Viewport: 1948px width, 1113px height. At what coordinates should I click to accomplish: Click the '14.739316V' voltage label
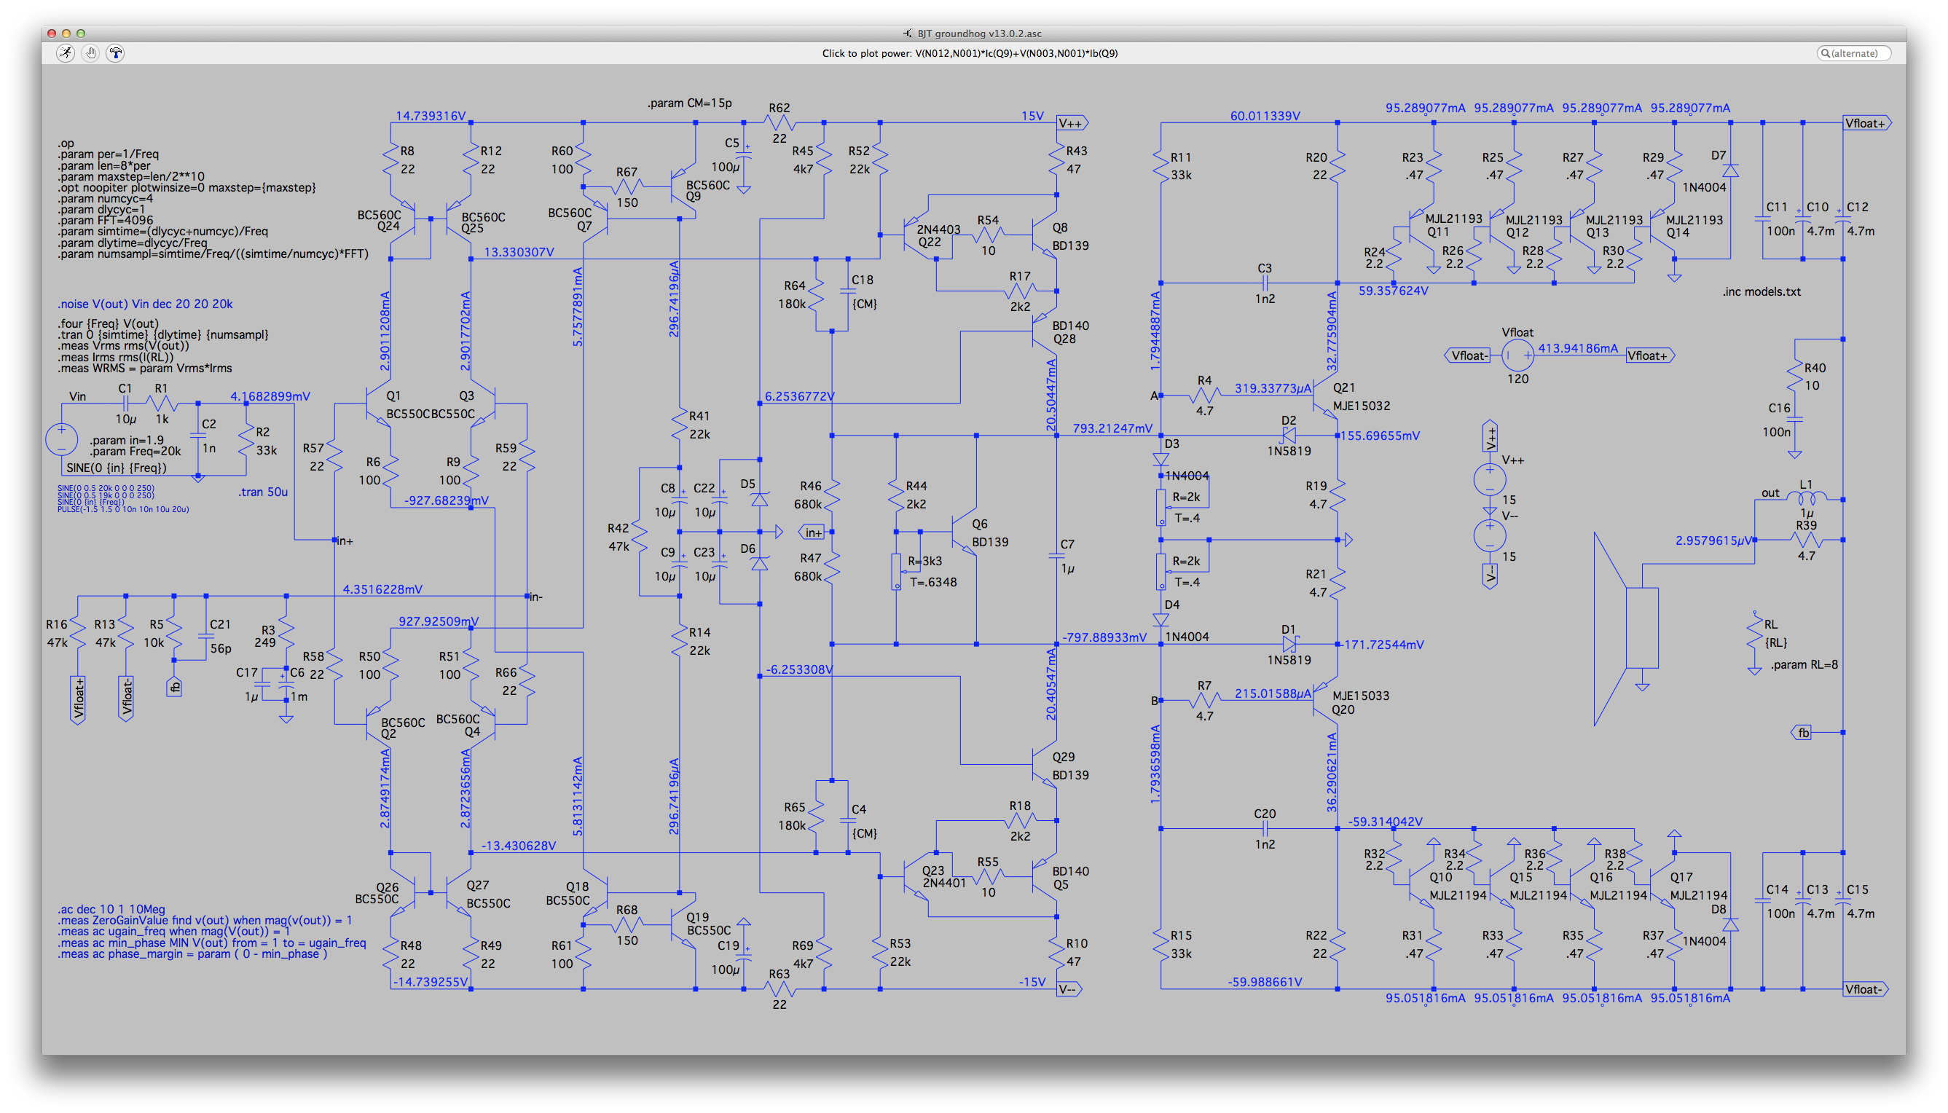click(431, 115)
